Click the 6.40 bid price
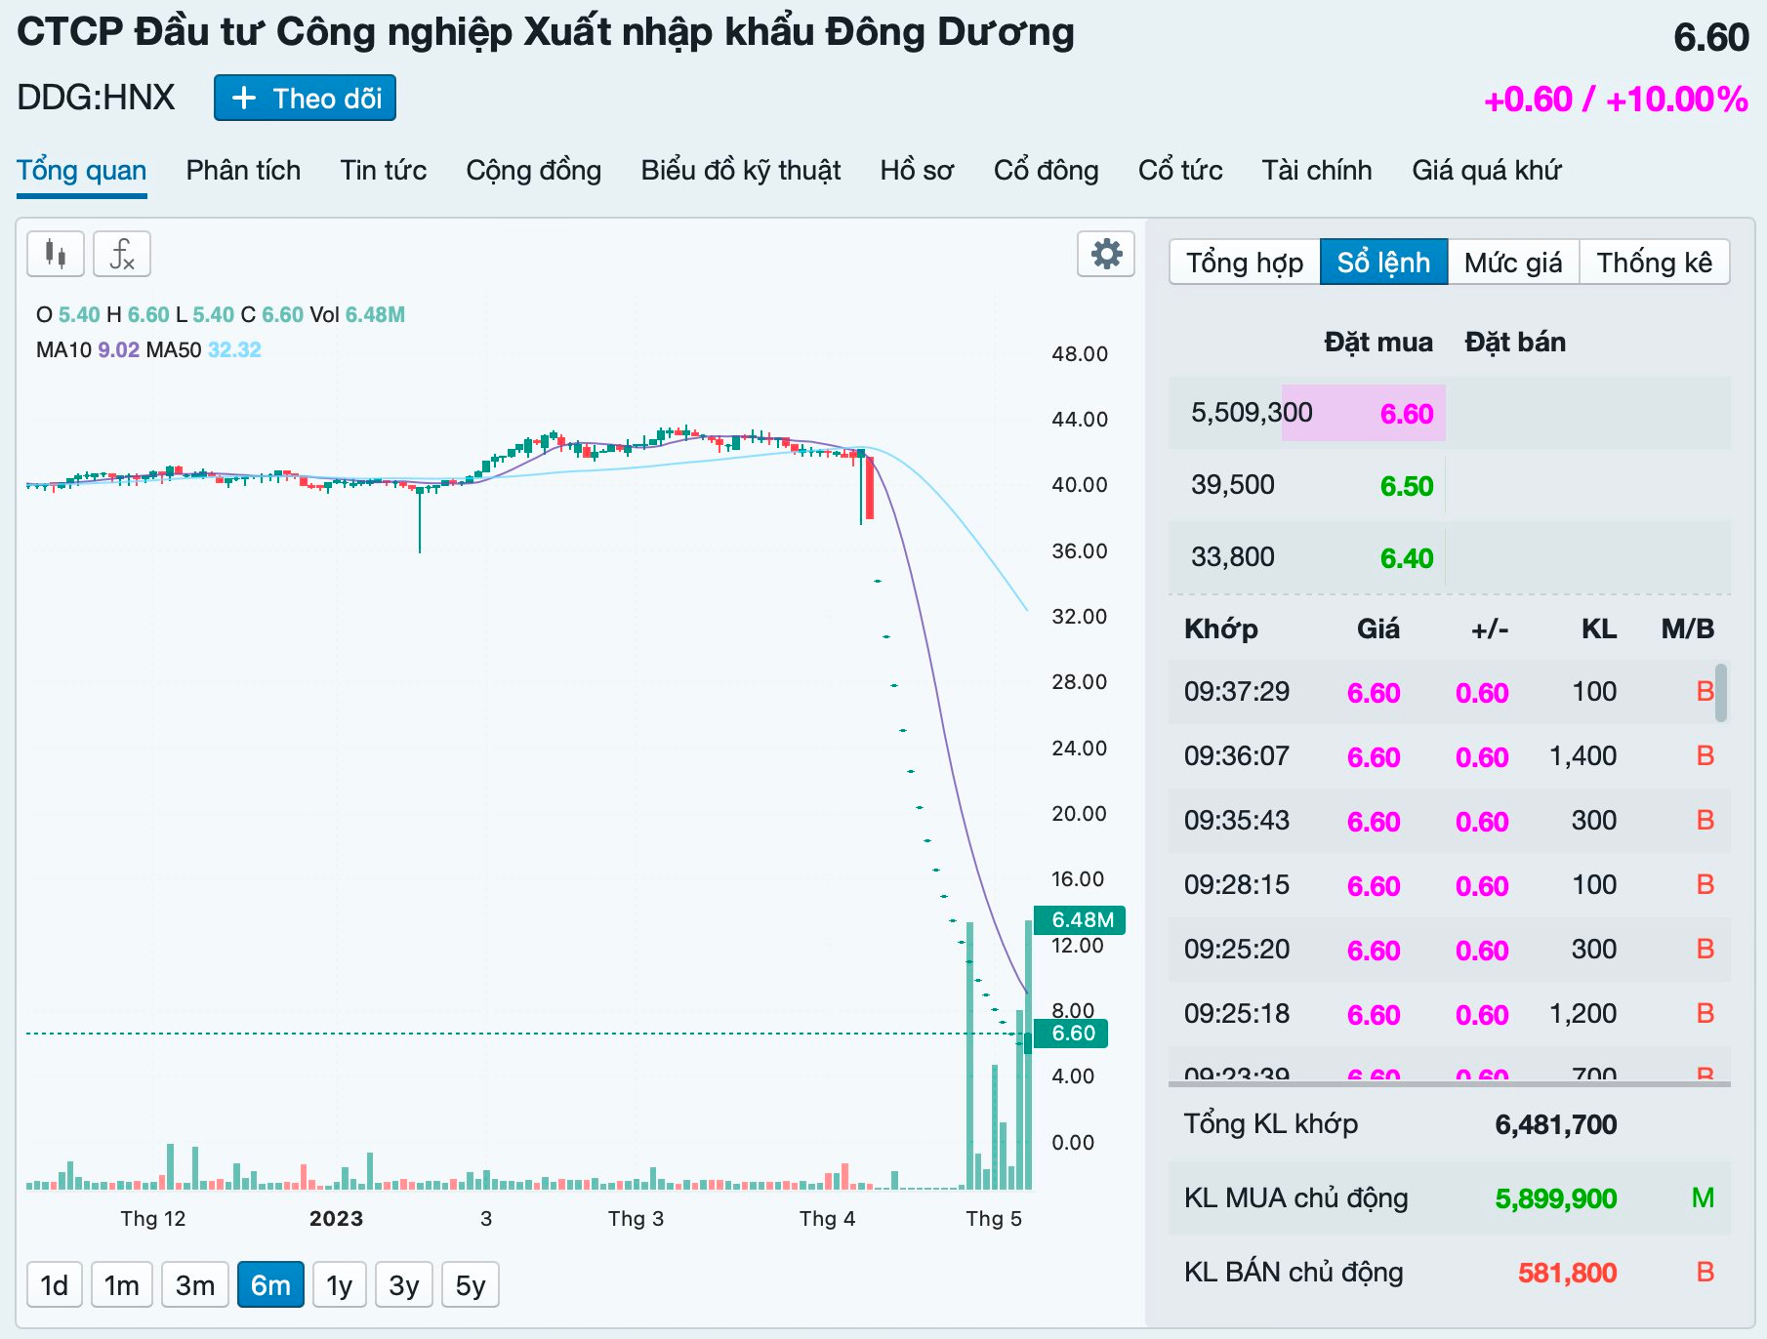Viewport: 1767px width, 1339px height. pos(1407,558)
